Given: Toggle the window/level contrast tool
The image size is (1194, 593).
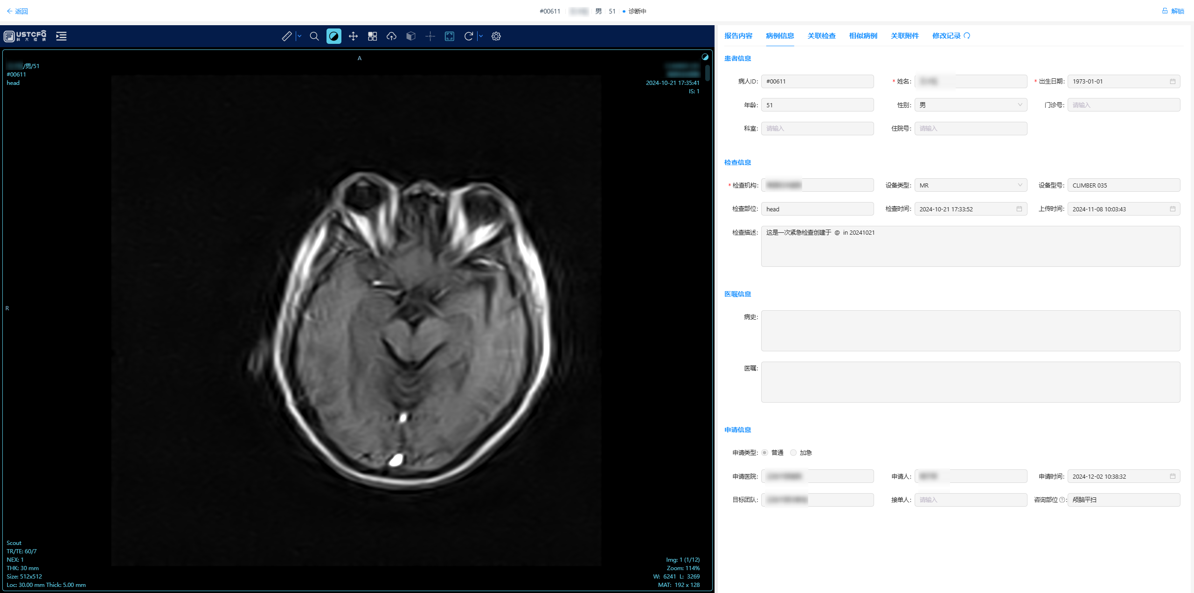Looking at the screenshot, I should (333, 36).
